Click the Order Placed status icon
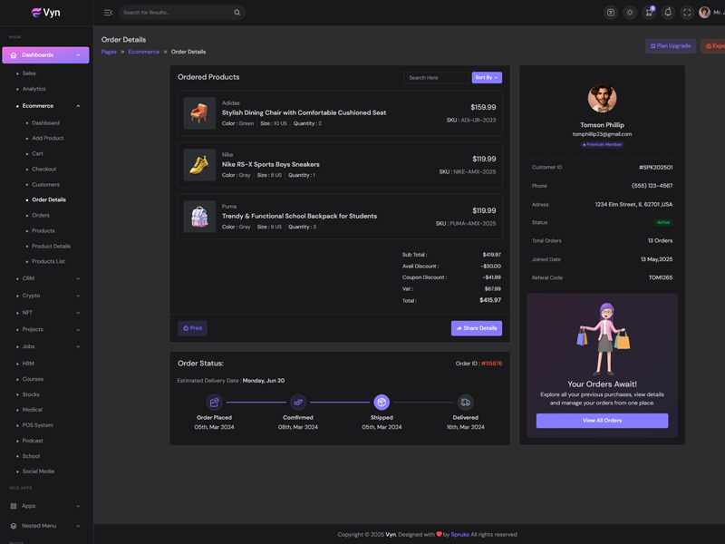725x544 pixels. [x=214, y=402]
